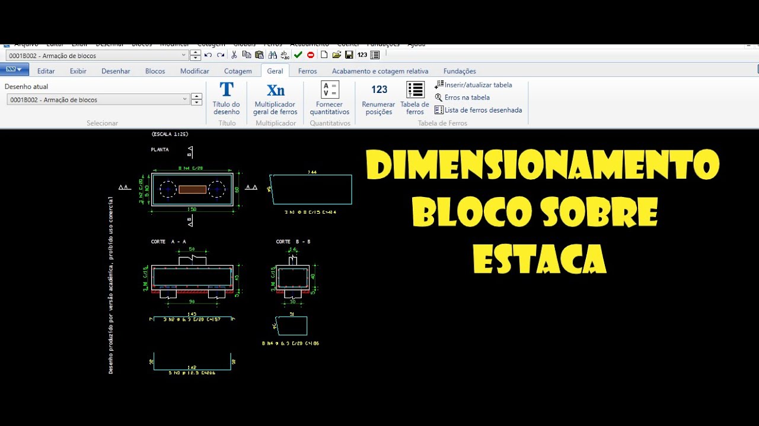Viewport: 759px width, 426px height.
Task: Open a file with the folder icon
Action: coord(336,55)
